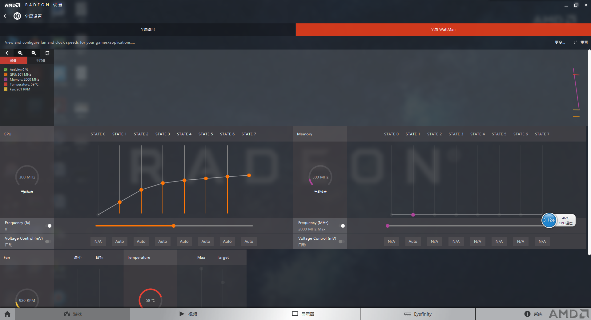Open the Home icon in the bottom bar
Image resolution: width=591 pixels, height=320 pixels.
point(7,314)
